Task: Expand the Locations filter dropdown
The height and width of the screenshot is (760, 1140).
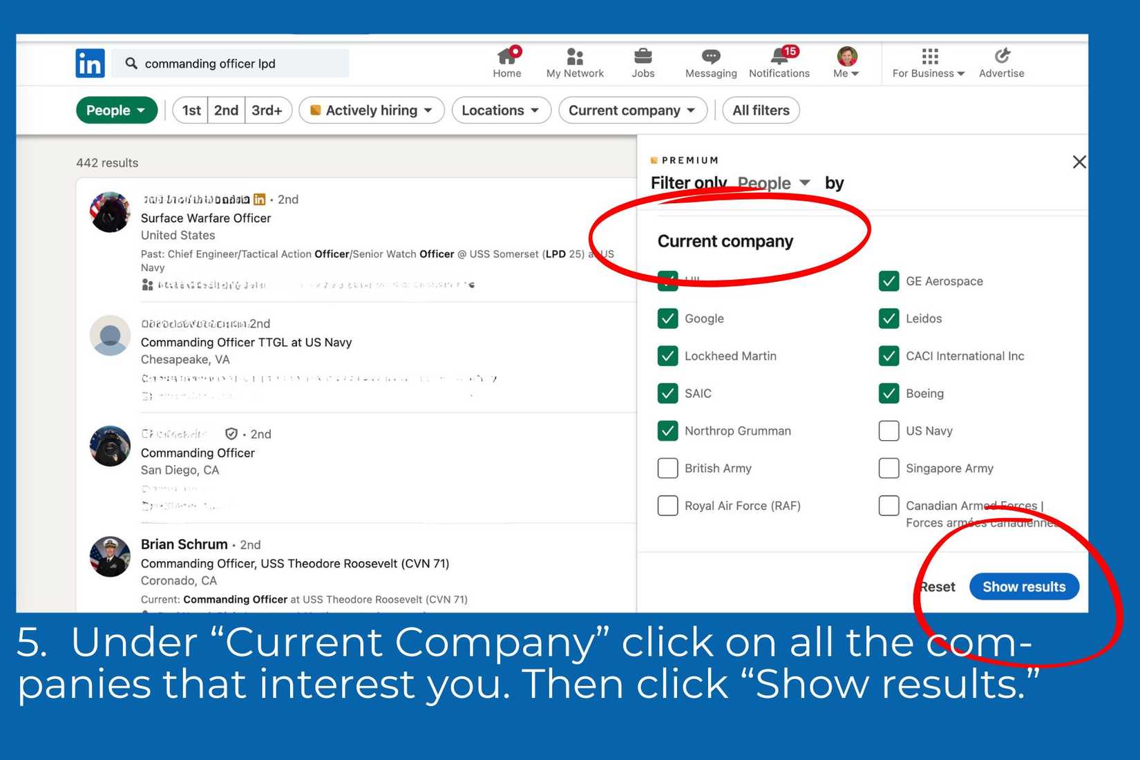Action: pos(501,111)
